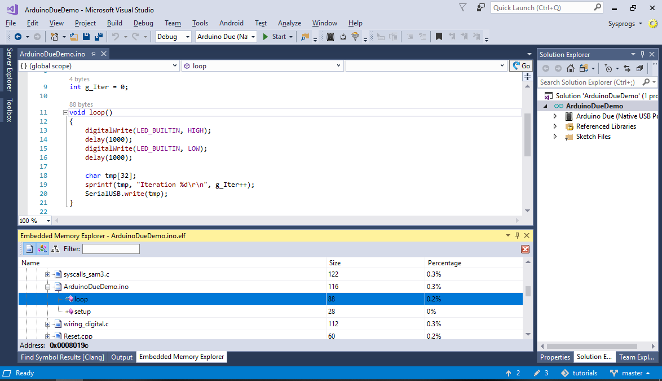
Task: Click the Memory Explorer Filter input field
Action: [x=111, y=249]
